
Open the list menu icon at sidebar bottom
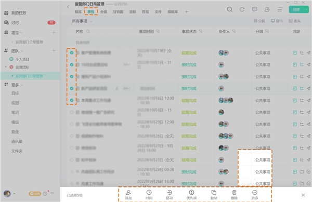tap(53, 194)
